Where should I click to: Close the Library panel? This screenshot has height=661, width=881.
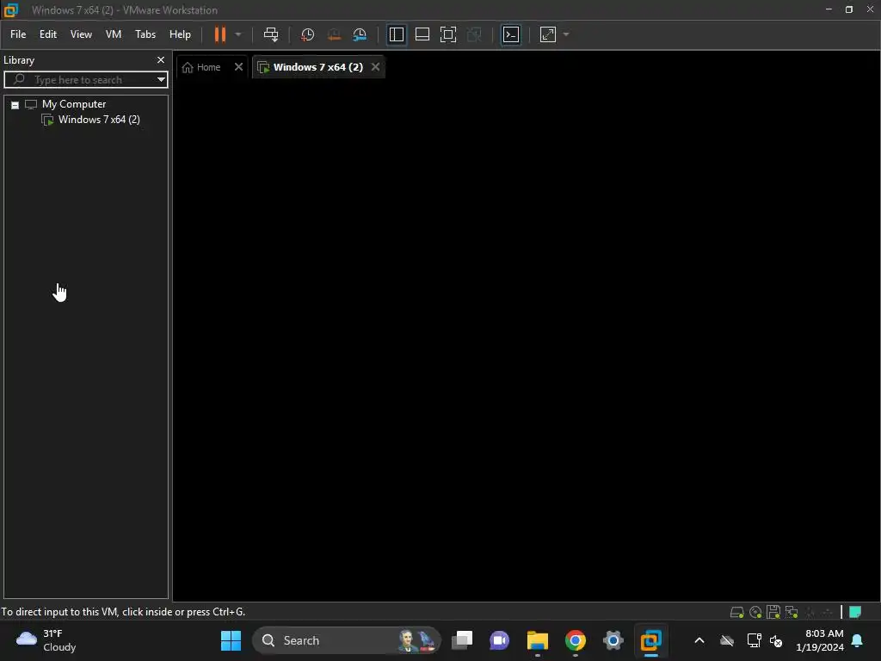161,59
